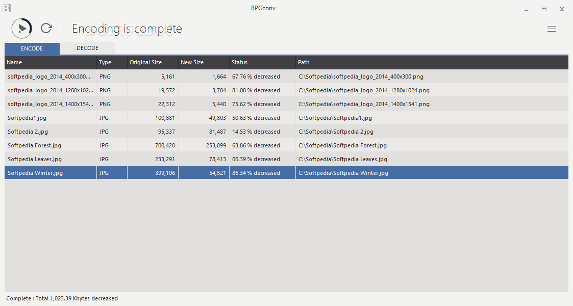Select the softpedia_logo_2014_1280x102... file name
This screenshot has height=306, width=573.
(x=51, y=90)
